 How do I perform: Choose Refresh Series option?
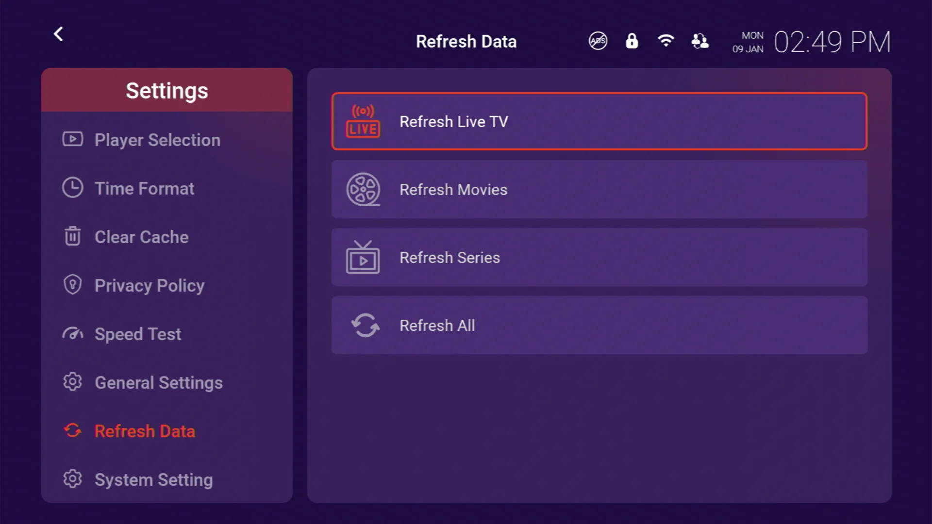coord(599,257)
